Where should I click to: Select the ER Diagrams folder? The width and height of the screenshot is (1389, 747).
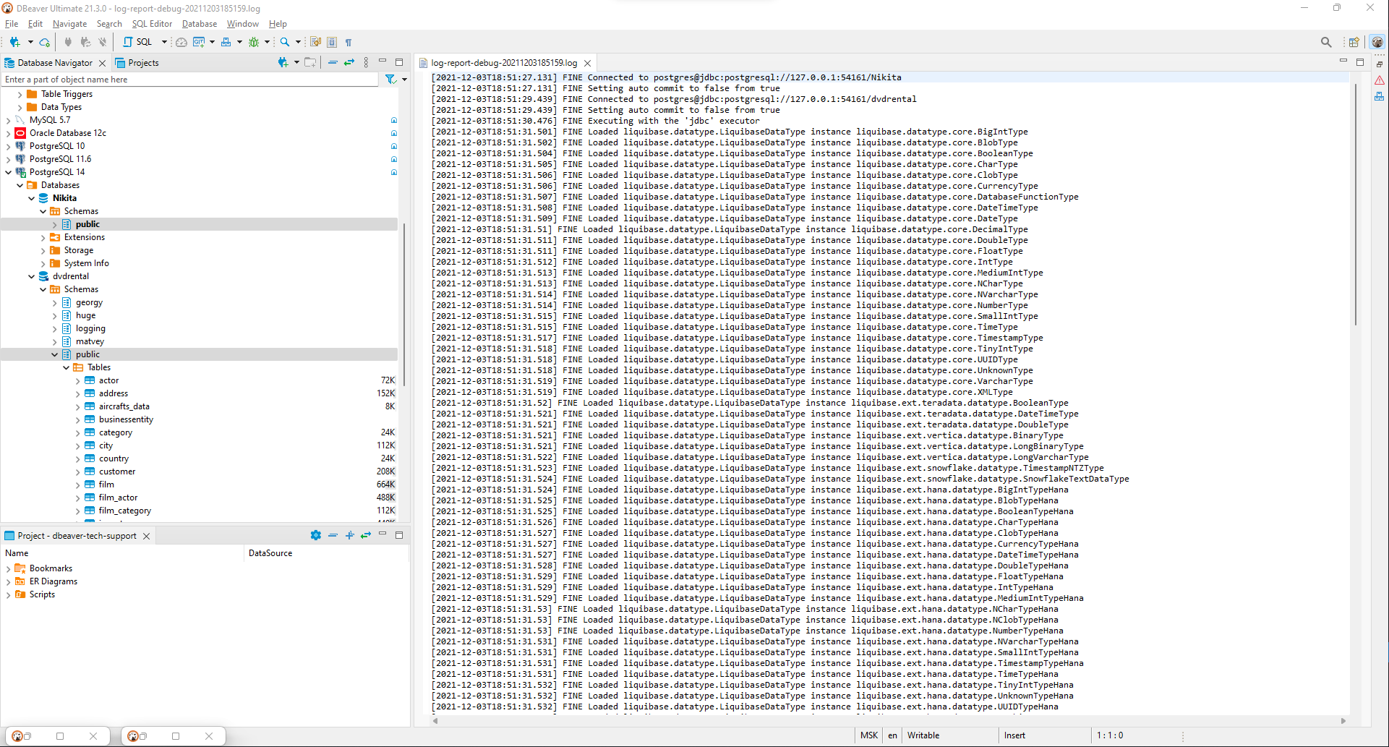click(x=53, y=581)
